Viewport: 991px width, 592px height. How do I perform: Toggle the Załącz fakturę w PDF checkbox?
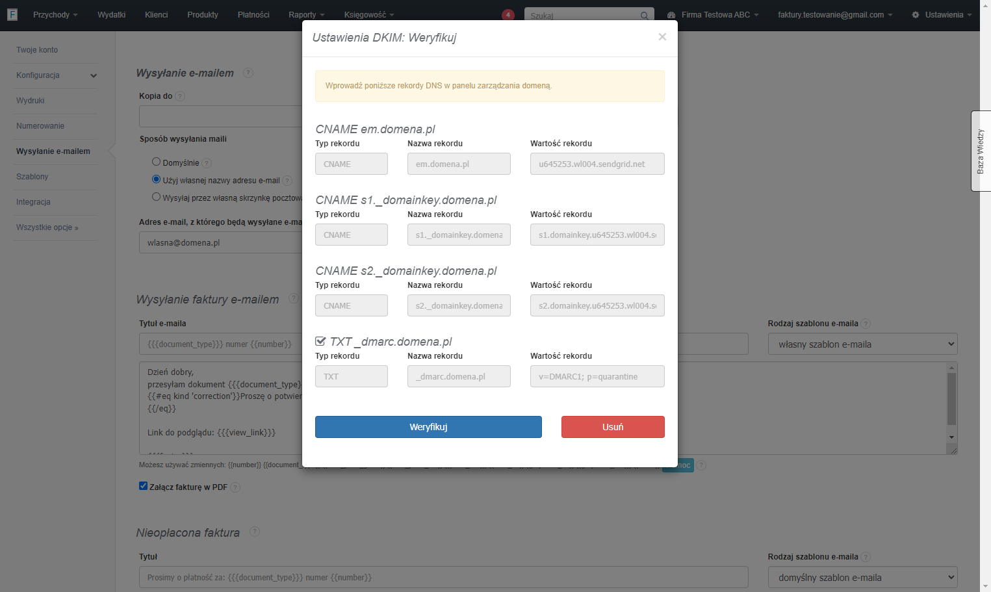click(143, 486)
